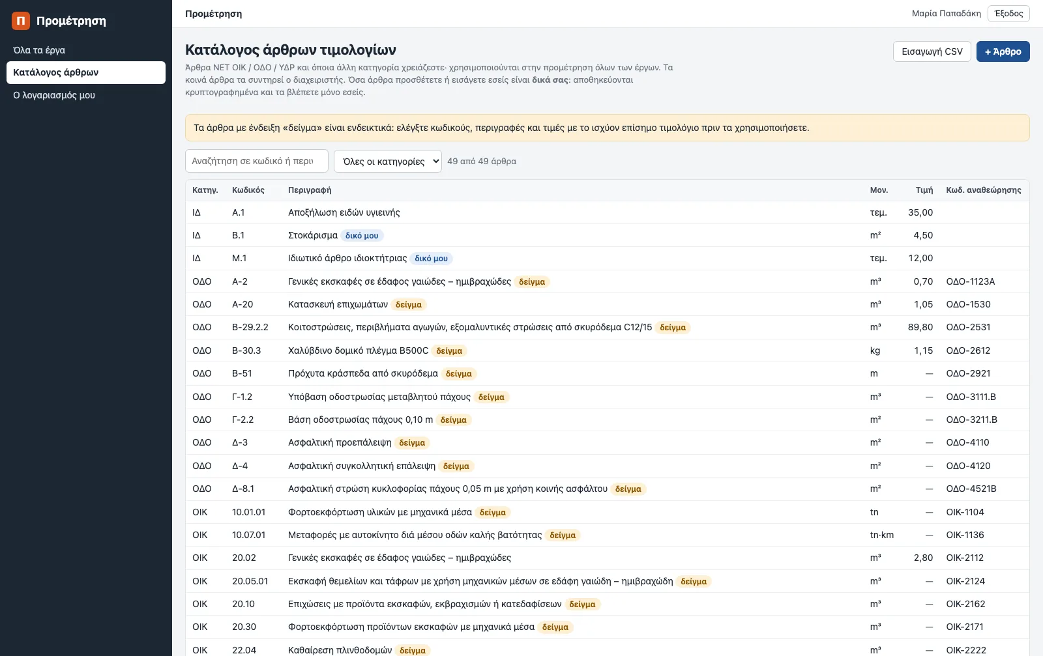Viewport: 1043px width, 656px height.
Task: Select Κατάλογος άρθρων sidebar item
Action: click(x=86, y=72)
